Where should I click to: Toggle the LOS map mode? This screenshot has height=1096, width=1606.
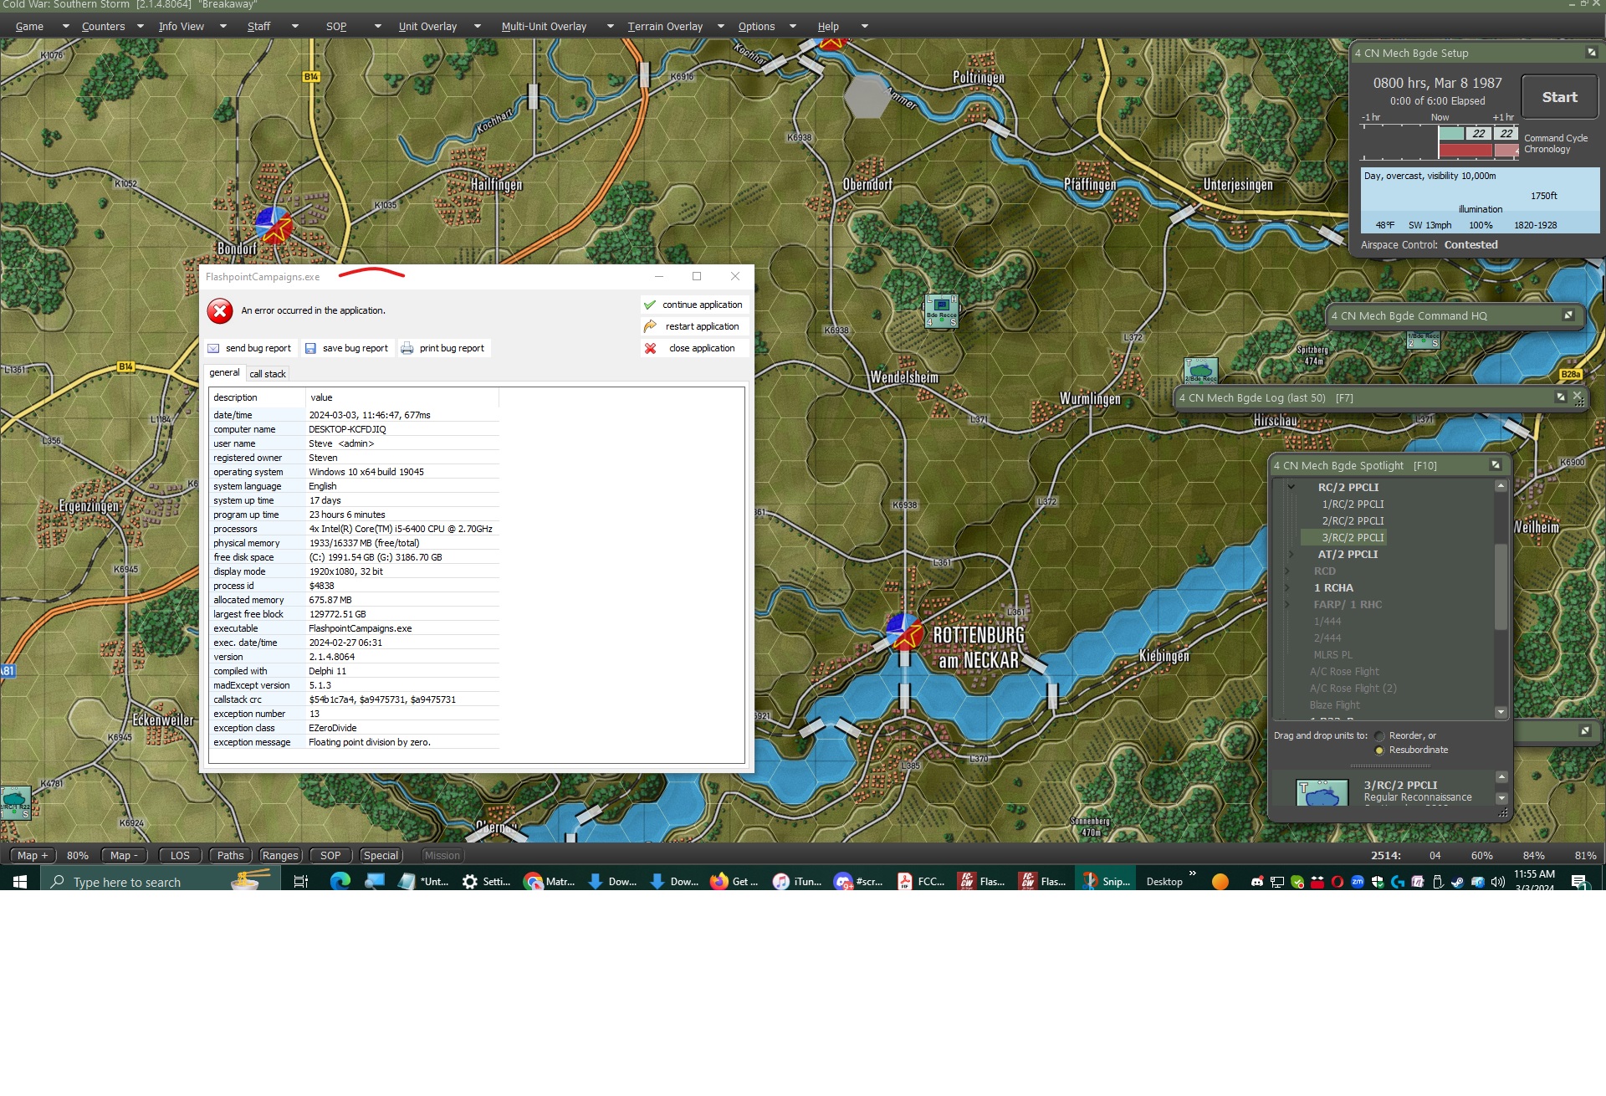(x=180, y=855)
